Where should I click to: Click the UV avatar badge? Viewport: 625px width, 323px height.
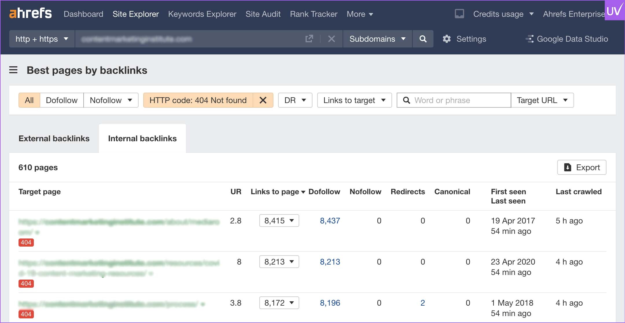point(615,10)
